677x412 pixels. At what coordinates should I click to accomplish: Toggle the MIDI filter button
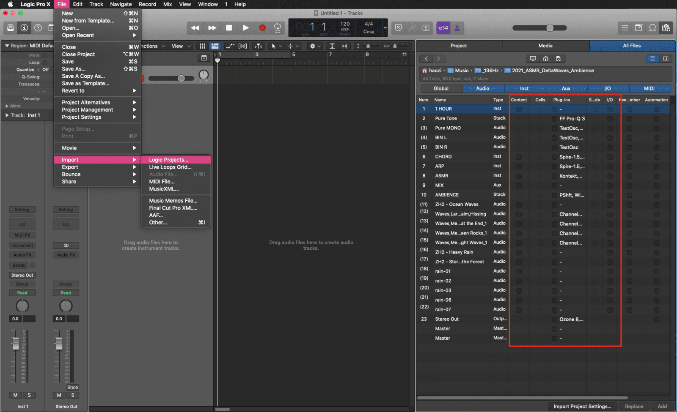coord(649,89)
